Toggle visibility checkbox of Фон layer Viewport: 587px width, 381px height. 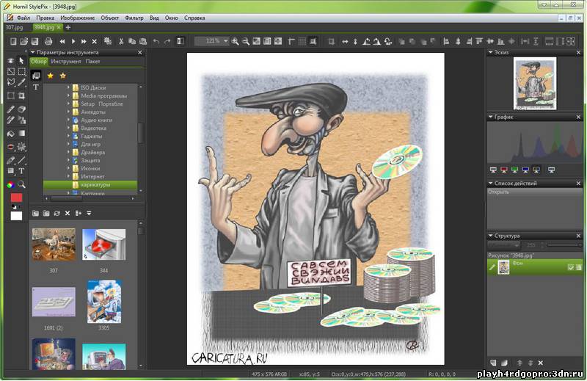click(x=571, y=267)
